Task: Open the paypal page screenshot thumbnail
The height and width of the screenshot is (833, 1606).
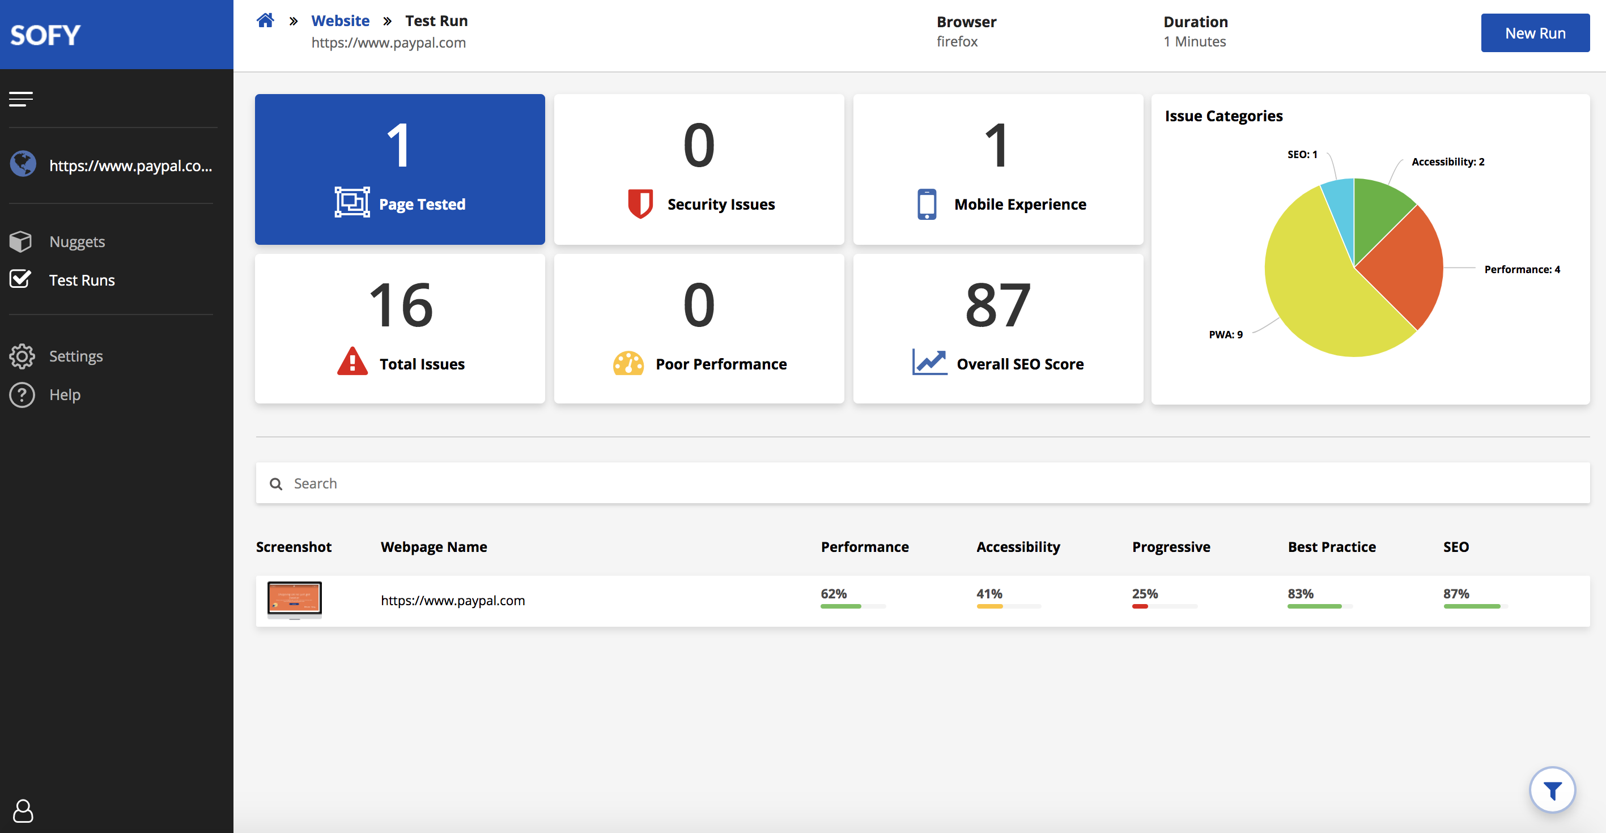Action: click(294, 600)
